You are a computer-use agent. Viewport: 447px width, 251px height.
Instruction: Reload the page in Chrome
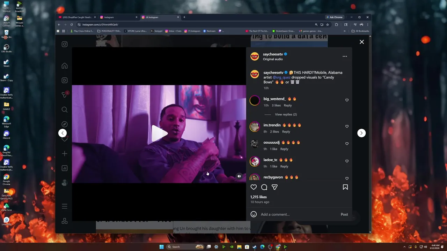[72, 24]
